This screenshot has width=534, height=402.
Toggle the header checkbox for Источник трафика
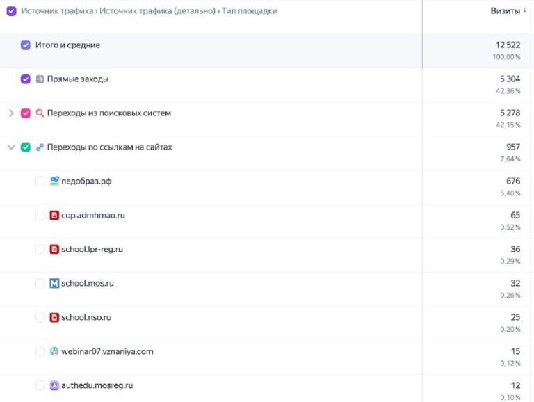point(12,11)
